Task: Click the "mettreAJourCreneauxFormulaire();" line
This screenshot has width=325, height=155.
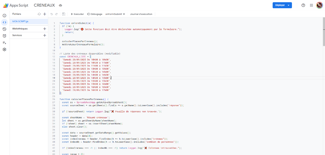Action: pos(83,44)
